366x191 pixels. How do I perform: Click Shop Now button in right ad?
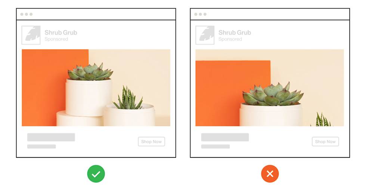pos(325,141)
